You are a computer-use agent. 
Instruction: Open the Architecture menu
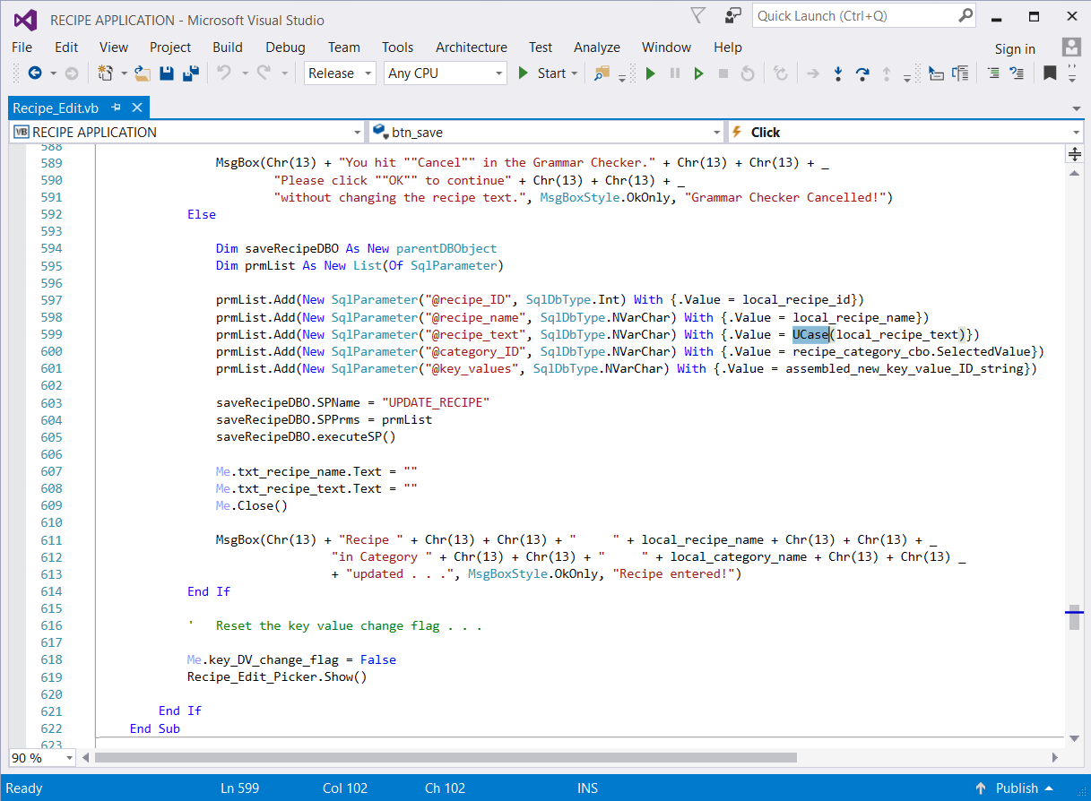(x=471, y=47)
